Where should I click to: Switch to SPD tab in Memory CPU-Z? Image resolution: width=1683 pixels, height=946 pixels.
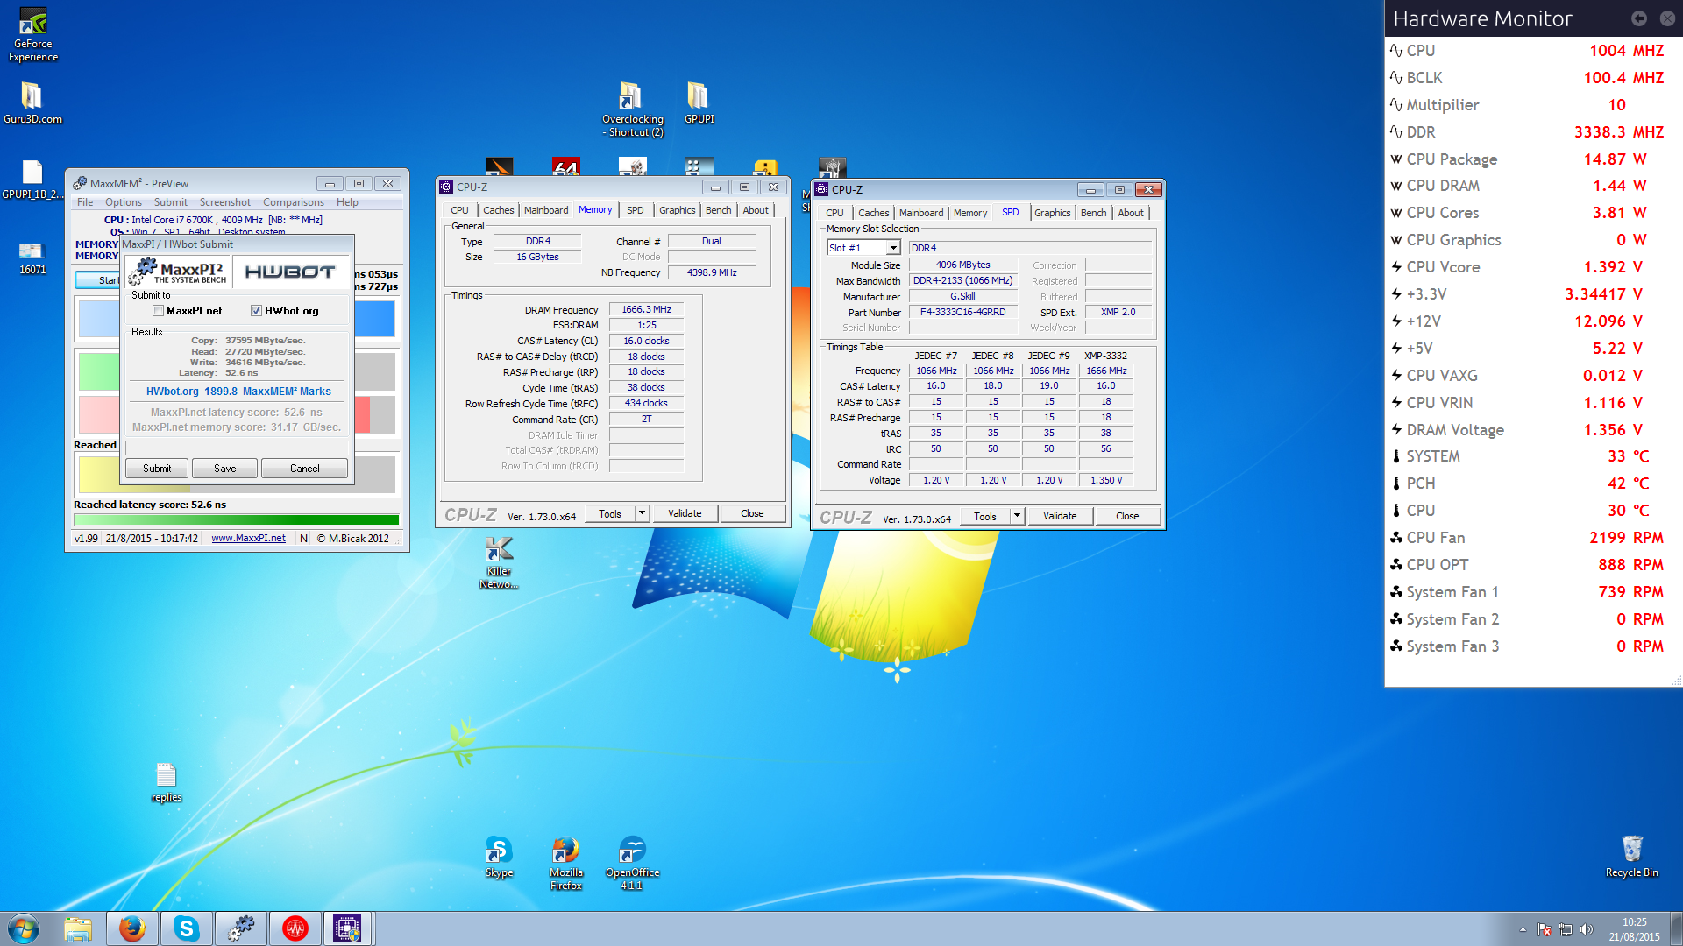click(x=636, y=210)
